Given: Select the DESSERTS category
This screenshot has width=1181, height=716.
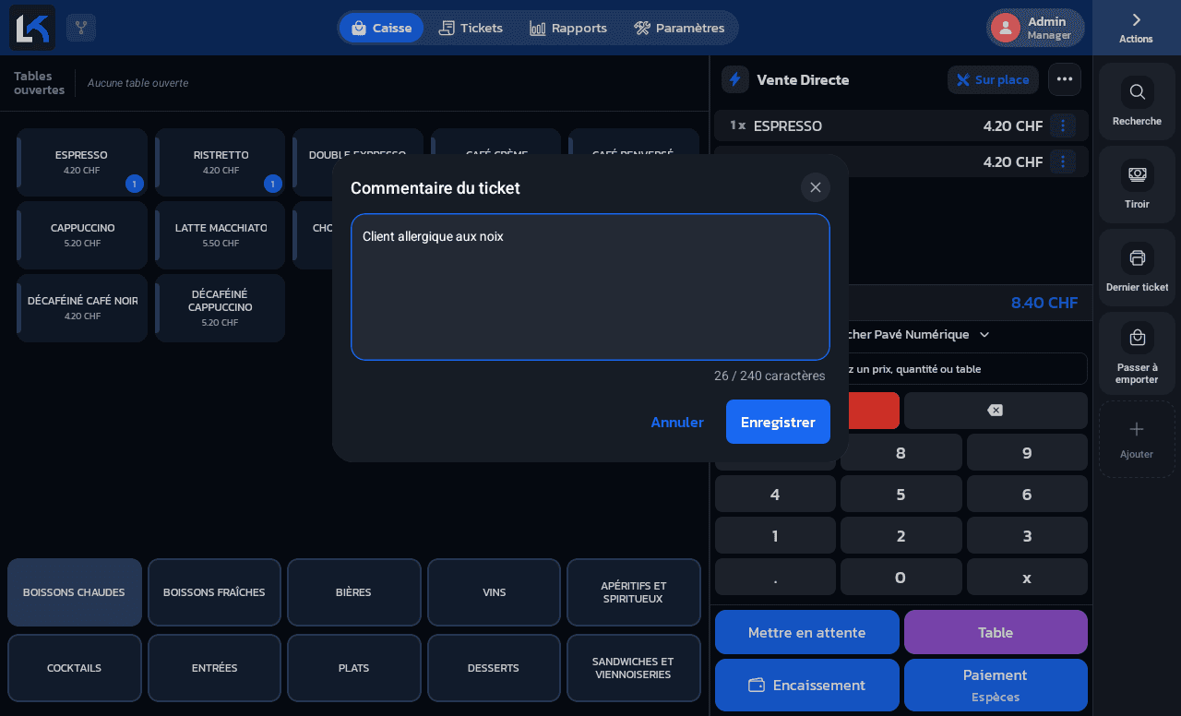Looking at the screenshot, I should point(494,668).
